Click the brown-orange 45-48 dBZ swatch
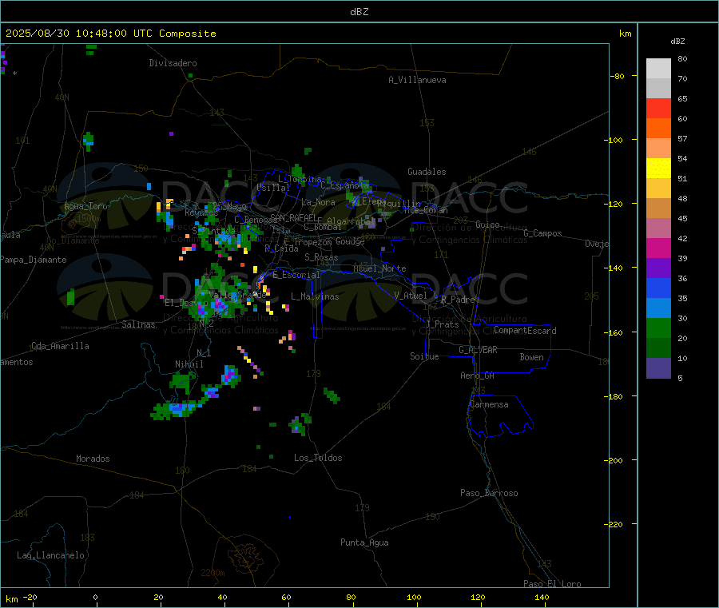The width and height of the screenshot is (719, 608). click(658, 208)
